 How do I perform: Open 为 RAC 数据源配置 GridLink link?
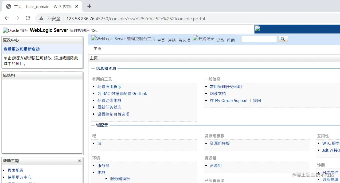122,94
